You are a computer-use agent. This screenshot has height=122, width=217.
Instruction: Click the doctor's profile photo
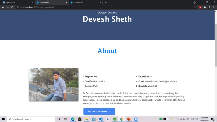[54, 84]
